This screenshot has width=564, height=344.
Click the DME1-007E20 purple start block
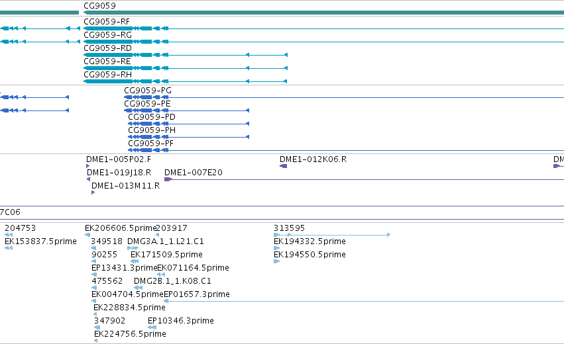click(x=168, y=179)
